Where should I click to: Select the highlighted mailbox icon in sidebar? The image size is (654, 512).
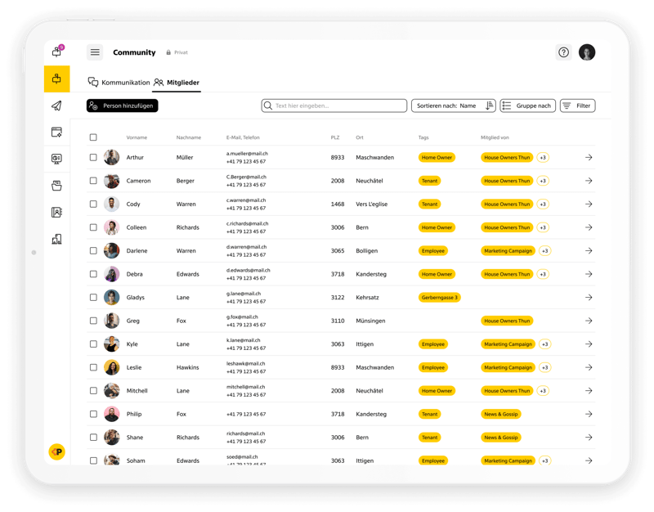pos(57,78)
